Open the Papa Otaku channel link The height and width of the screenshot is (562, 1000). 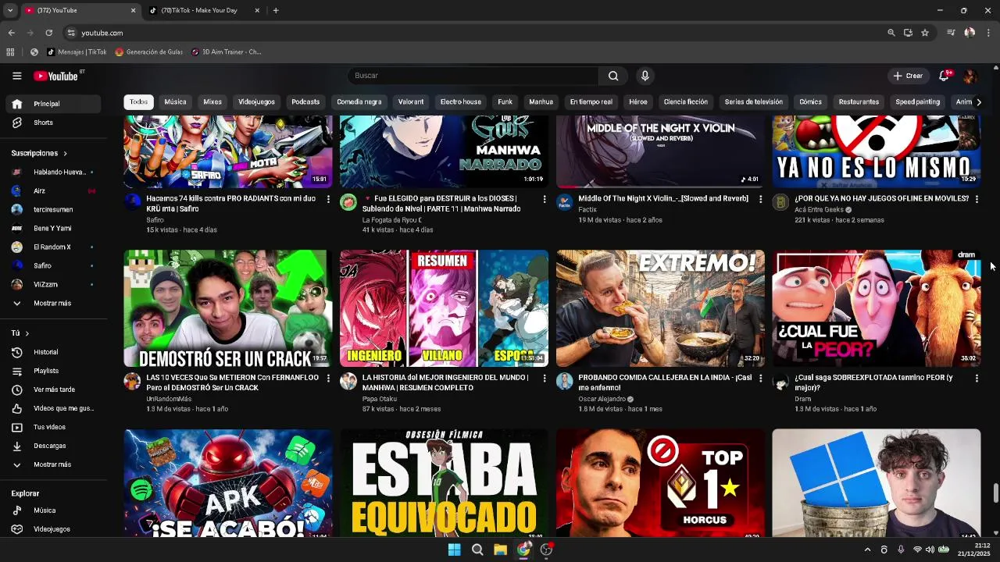coord(380,399)
